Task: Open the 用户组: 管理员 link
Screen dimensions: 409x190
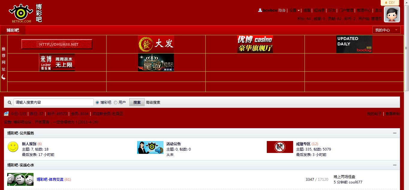Action: pos(370,19)
